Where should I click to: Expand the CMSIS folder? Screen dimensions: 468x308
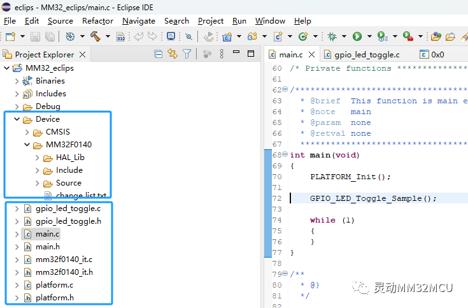(x=27, y=132)
